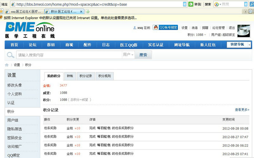Click the green Go arrow (转到) button
This screenshot has width=254, height=158.
[x=191, y=4]
